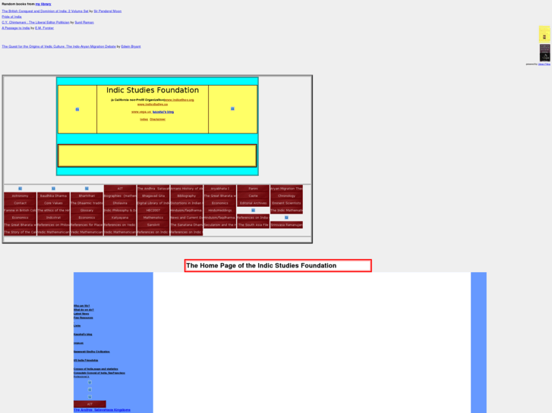Click broken image icon above Bhartrihari button
Viewport: 552px width, 413px height.
[x=87, y=189]
